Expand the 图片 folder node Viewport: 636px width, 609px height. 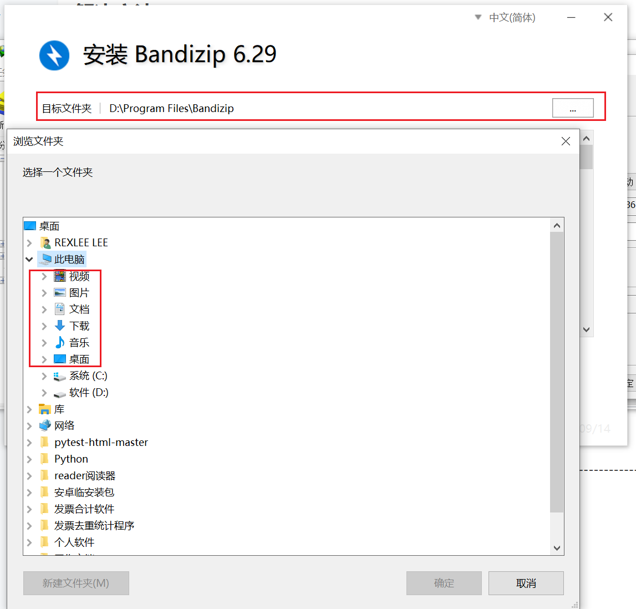44,293
